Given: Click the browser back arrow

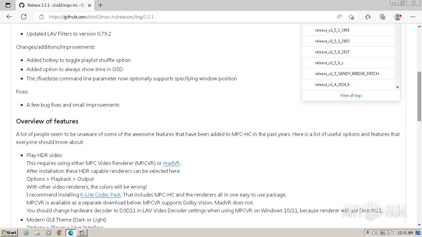Looking at the screenshot, I should (x=9, y=17).
